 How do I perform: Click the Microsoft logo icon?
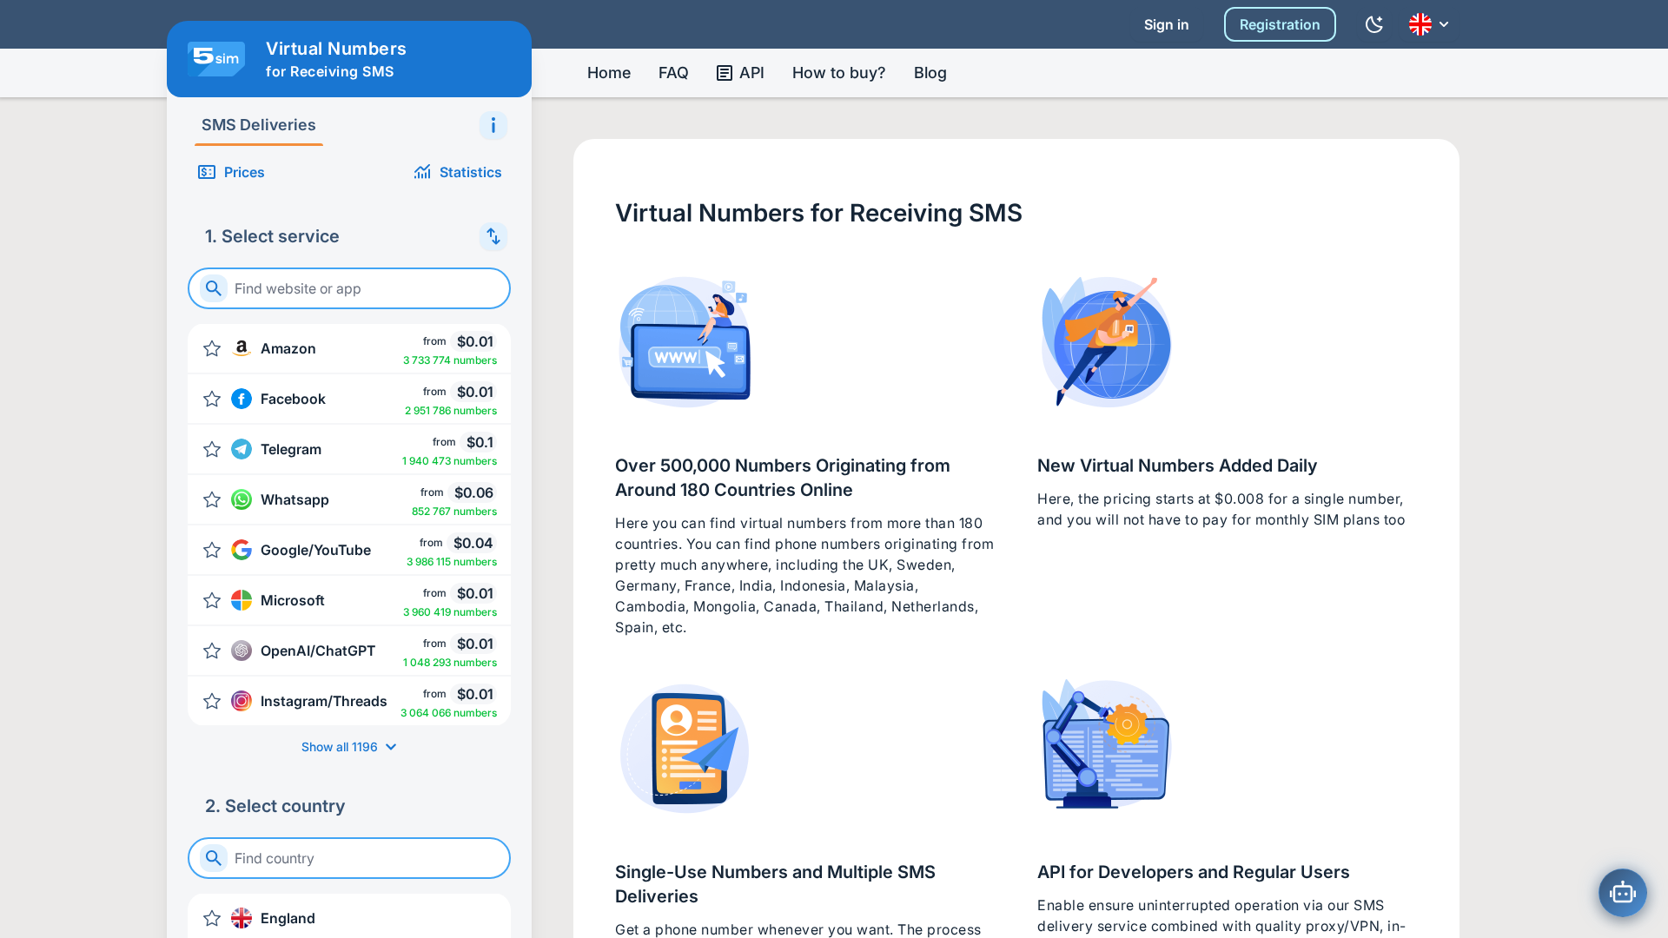(x=242, y=600)
